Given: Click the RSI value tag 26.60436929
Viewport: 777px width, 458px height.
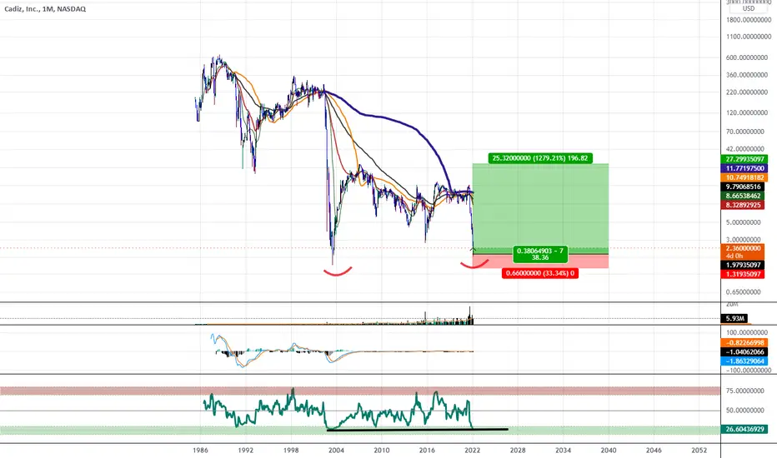Looking at the screenshot, I should pyautogui.click(x=746, y=430).
